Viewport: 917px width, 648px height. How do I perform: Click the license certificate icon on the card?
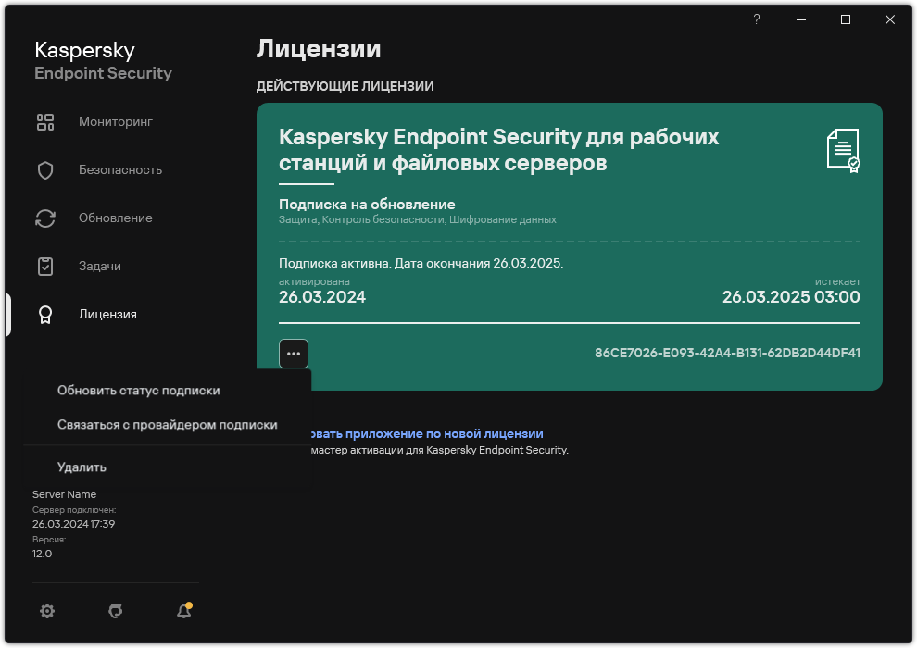point(841,151)
